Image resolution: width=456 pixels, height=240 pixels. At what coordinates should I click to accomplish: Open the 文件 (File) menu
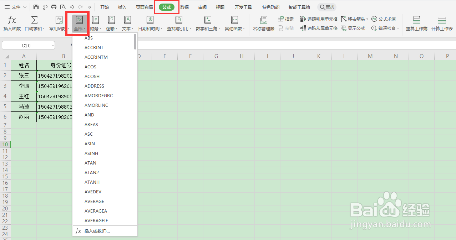15,7
